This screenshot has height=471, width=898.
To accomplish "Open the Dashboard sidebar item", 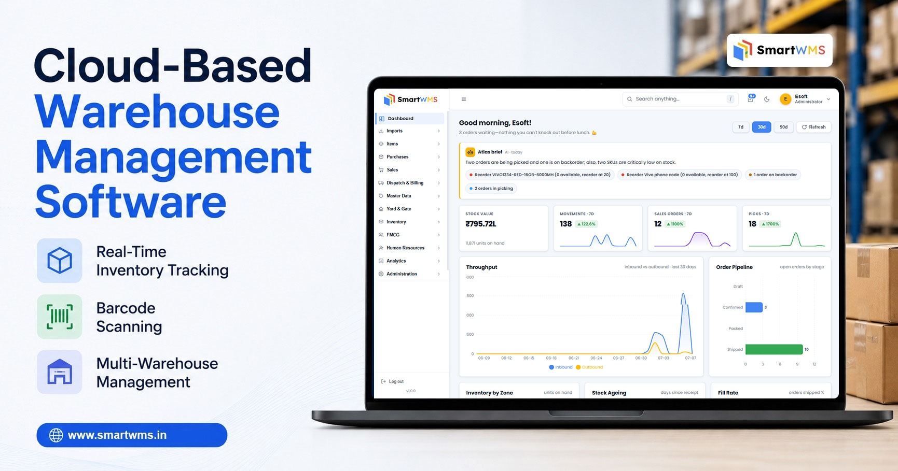I will (410, 118).
